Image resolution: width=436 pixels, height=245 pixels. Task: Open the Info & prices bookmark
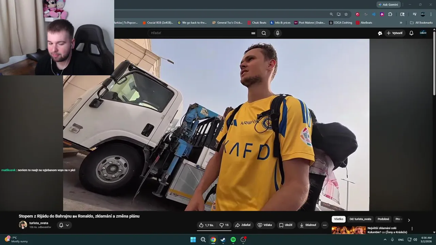click(280, 23)
